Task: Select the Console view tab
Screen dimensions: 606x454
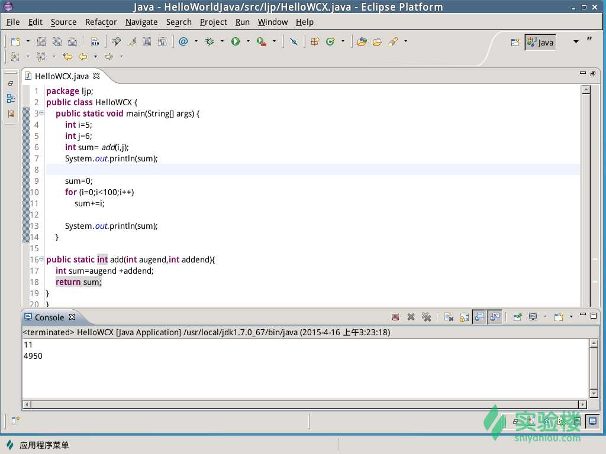Action: [49, 317]
